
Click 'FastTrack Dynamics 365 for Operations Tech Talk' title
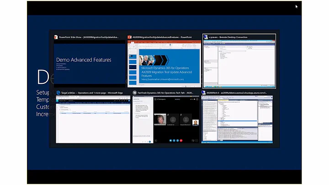pyautogui.click(x=165, y=92)
